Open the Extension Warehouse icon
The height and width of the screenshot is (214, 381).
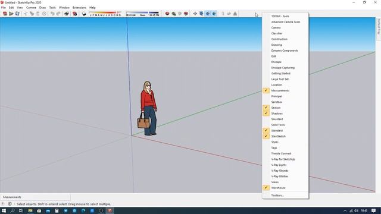click(x=186, y=14)
